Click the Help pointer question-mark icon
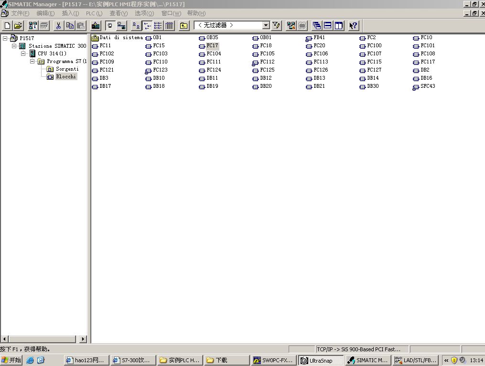The width and height of the screenshot is (485, 366). coord(353,26)
